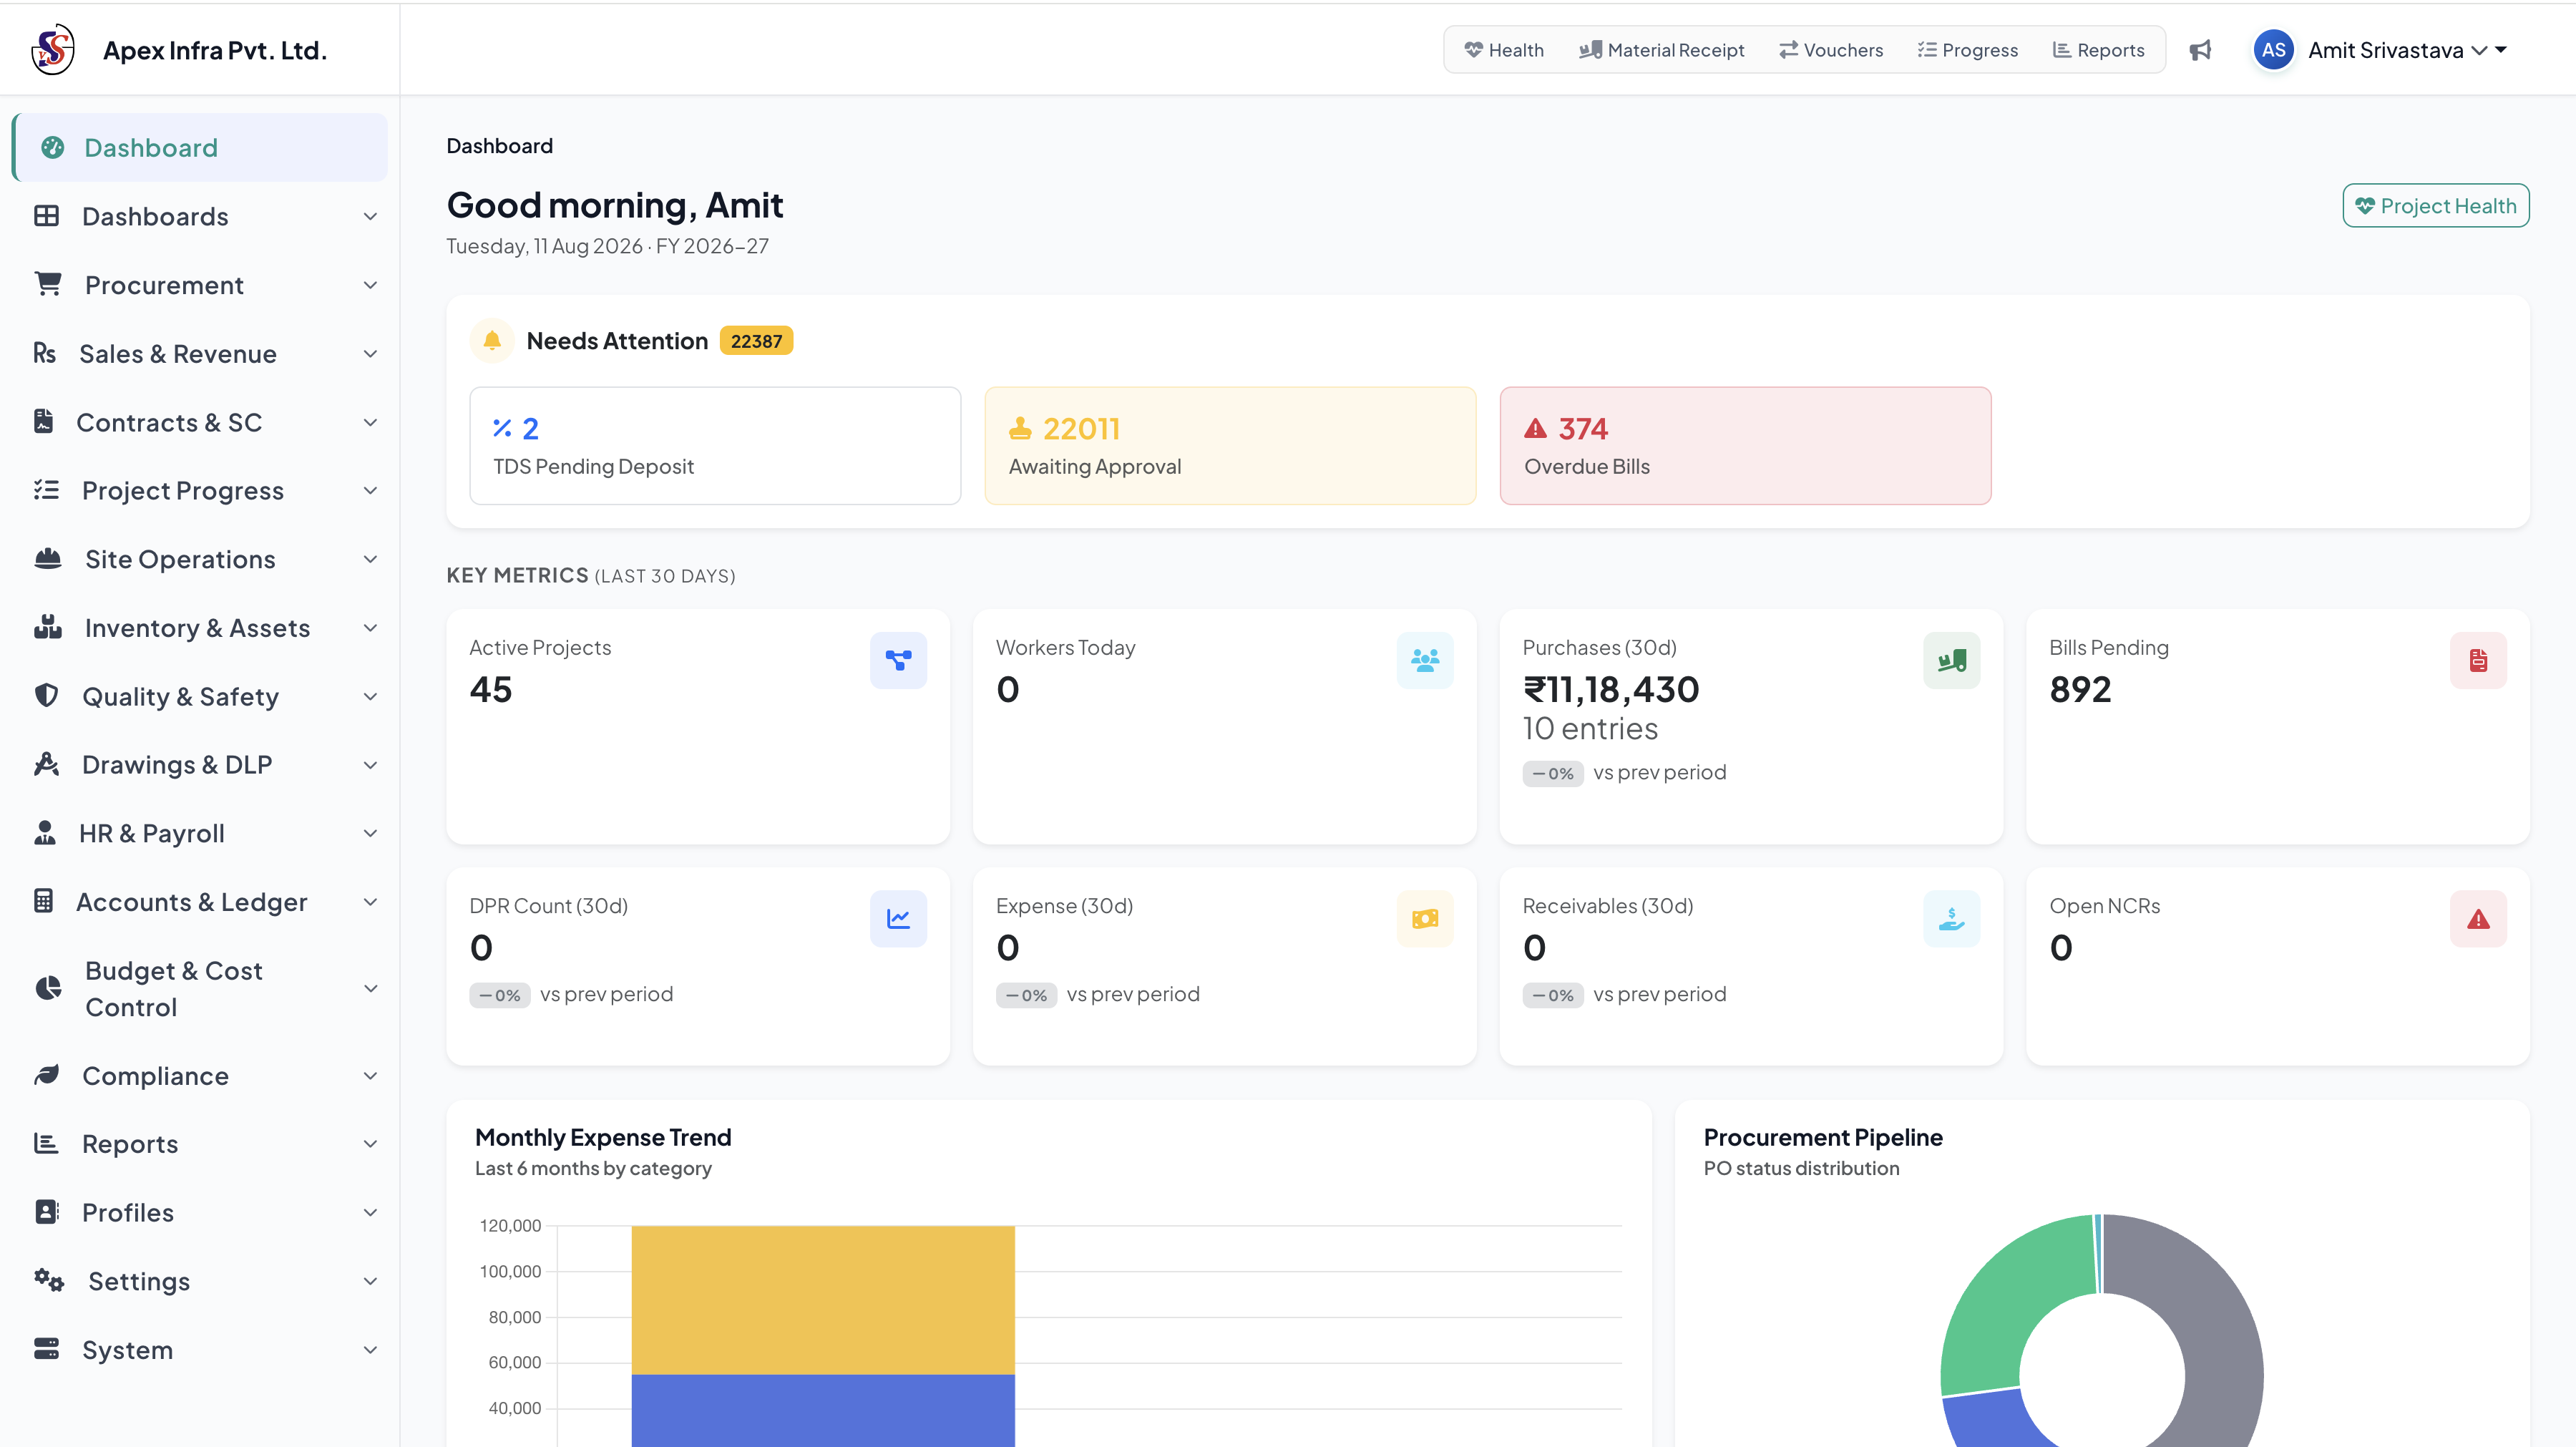Expand the Accounts & Ledger chevron
This screenshot has height=1447, width=2576.
[370, 902]
